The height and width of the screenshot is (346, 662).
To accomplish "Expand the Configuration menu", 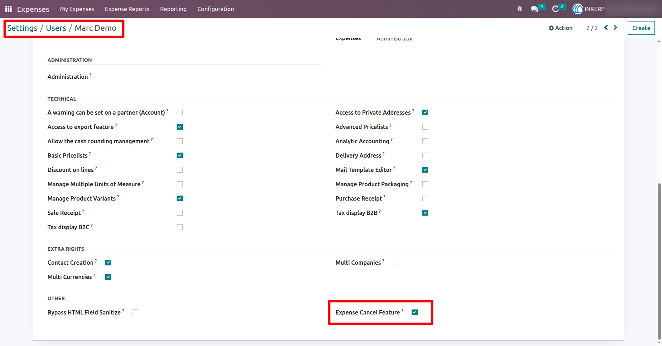I will [x=216, y=9].
